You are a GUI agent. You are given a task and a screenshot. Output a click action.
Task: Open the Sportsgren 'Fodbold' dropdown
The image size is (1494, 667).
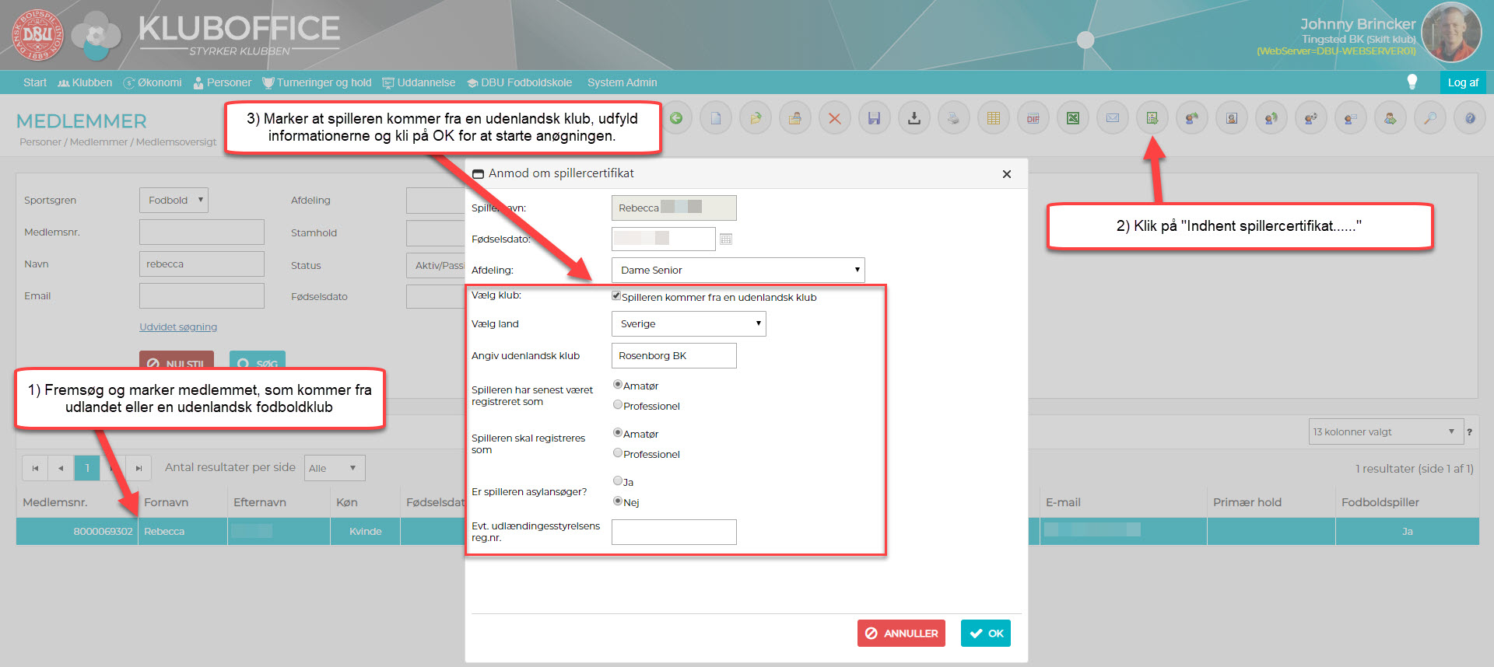(x=174, y=200)
